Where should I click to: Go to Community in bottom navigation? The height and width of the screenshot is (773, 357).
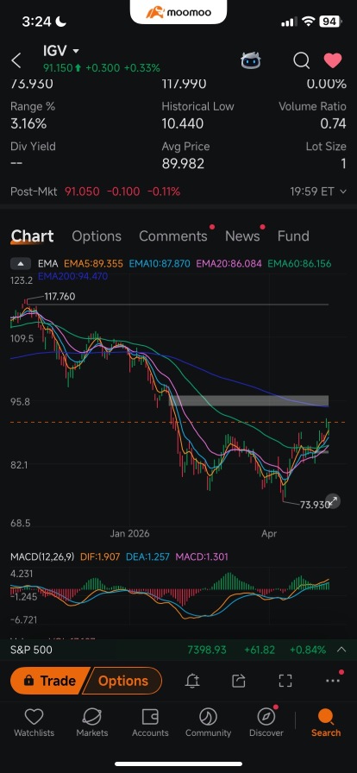(208, 723)
